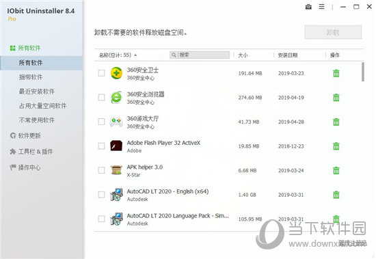The height and width of the screenshot is (259, 376).
Task: Open 捆绑软件 in sidebar
Action: 31,77
